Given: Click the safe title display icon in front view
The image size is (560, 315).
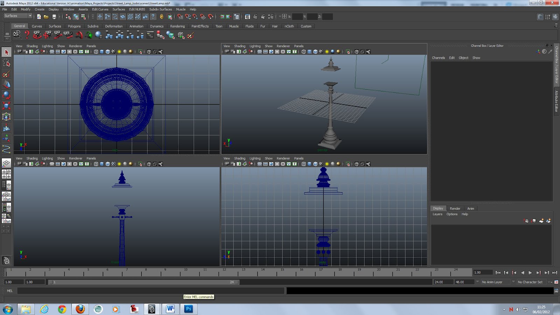Looking at the screenshot, I should point(87,163).
